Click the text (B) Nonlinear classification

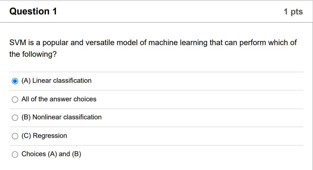pyautogui.click(x=61, y=117)
